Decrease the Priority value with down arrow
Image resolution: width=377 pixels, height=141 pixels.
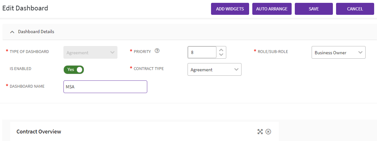tap(221, 55)
